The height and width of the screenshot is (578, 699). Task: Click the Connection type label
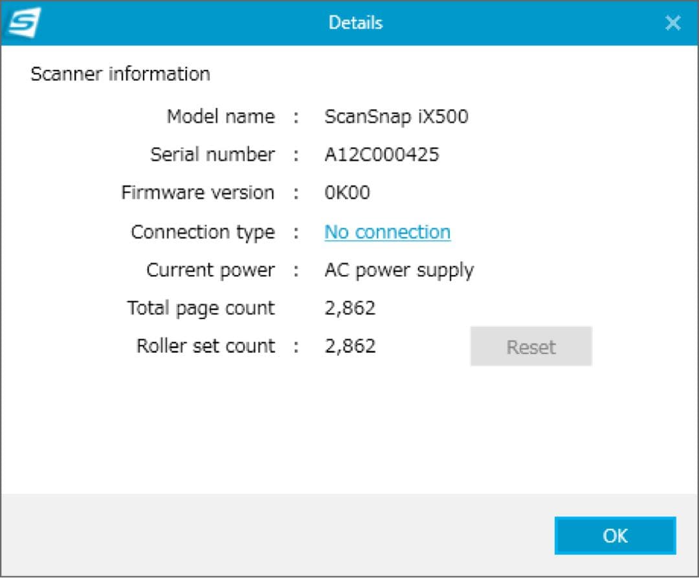point(203,232)
